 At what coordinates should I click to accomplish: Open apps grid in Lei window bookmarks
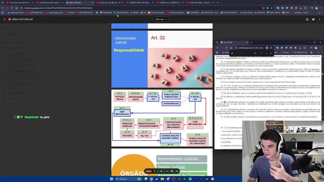click(x=217, y=53)
